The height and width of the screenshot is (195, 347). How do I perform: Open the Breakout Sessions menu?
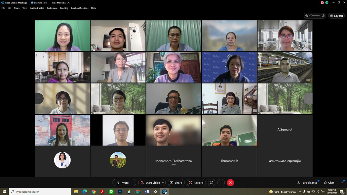pyautogui.click(x=80, y=8)
